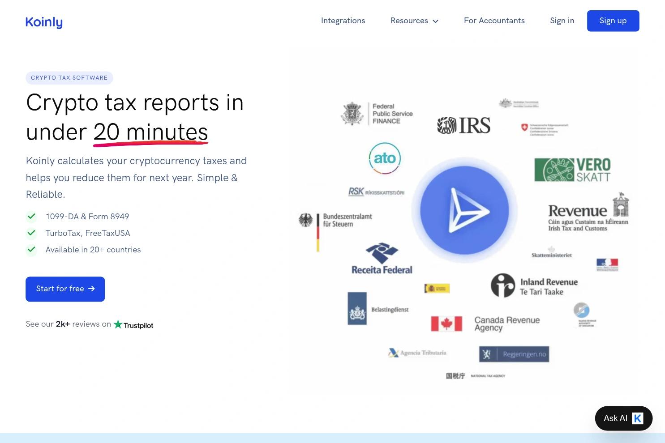Click the Irish Revenue logo

[589, 213]
